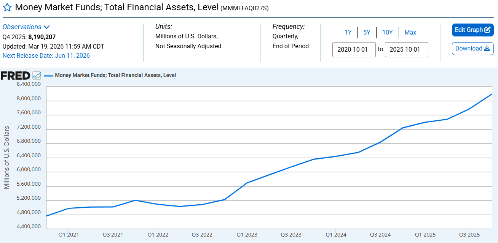This screenshot has height=243, width=498.
Task: Switch to the 10Y range view
Action: 387,32
